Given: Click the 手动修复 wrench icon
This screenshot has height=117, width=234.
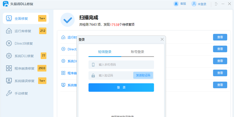Looking at the screenshot, I should pyautogui.click(x=9, y=93).
